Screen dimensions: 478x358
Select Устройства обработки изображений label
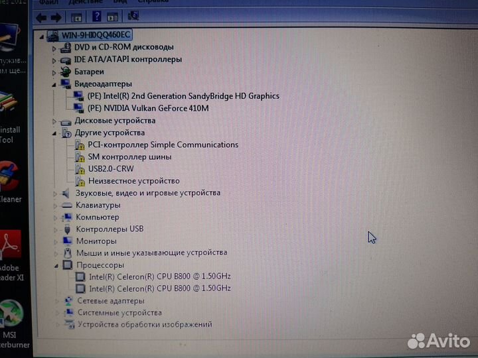pos(145,325)
